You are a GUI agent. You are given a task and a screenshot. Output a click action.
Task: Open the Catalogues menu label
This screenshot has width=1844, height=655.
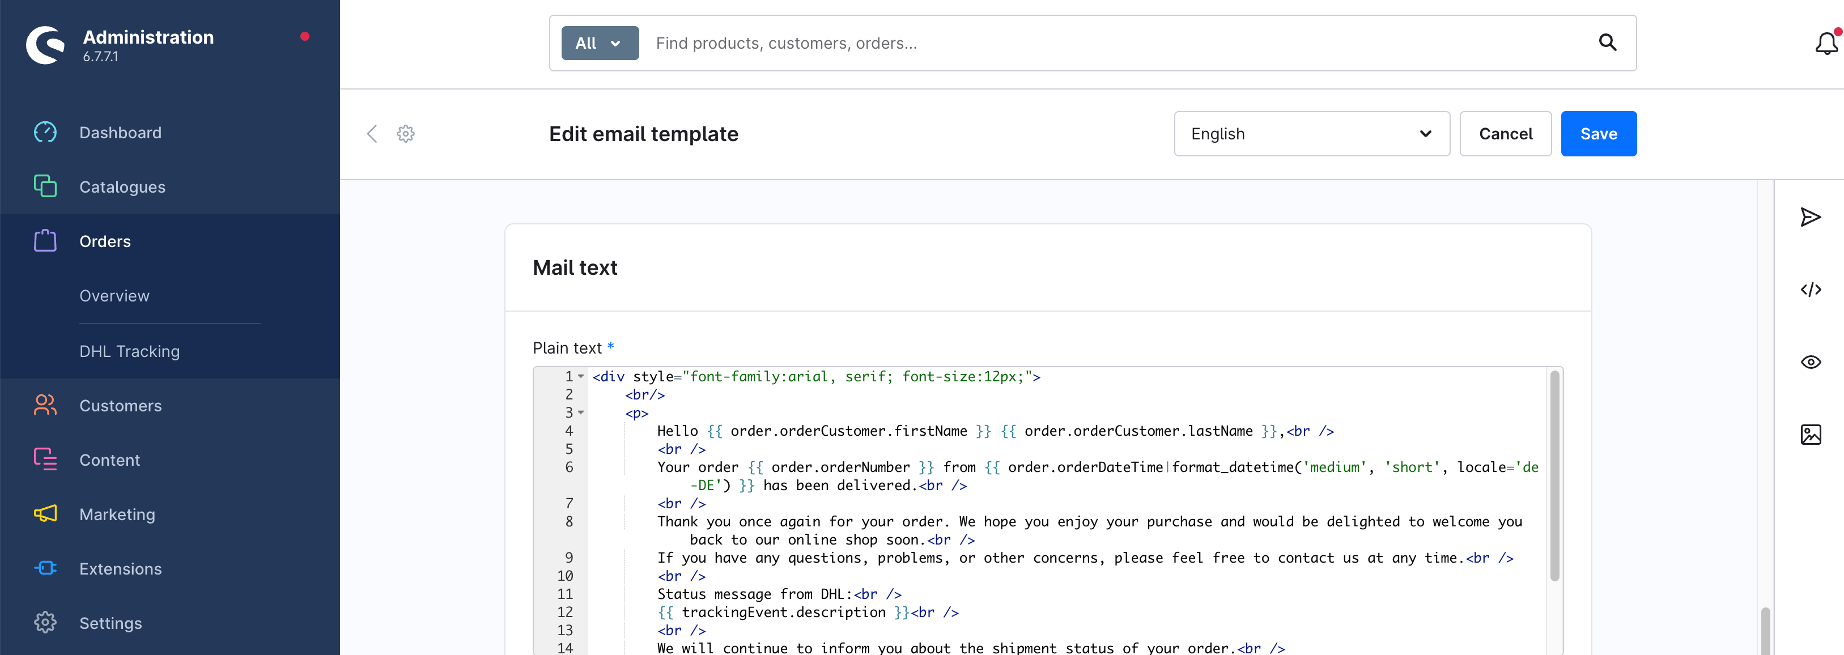[x=122, y=187]
